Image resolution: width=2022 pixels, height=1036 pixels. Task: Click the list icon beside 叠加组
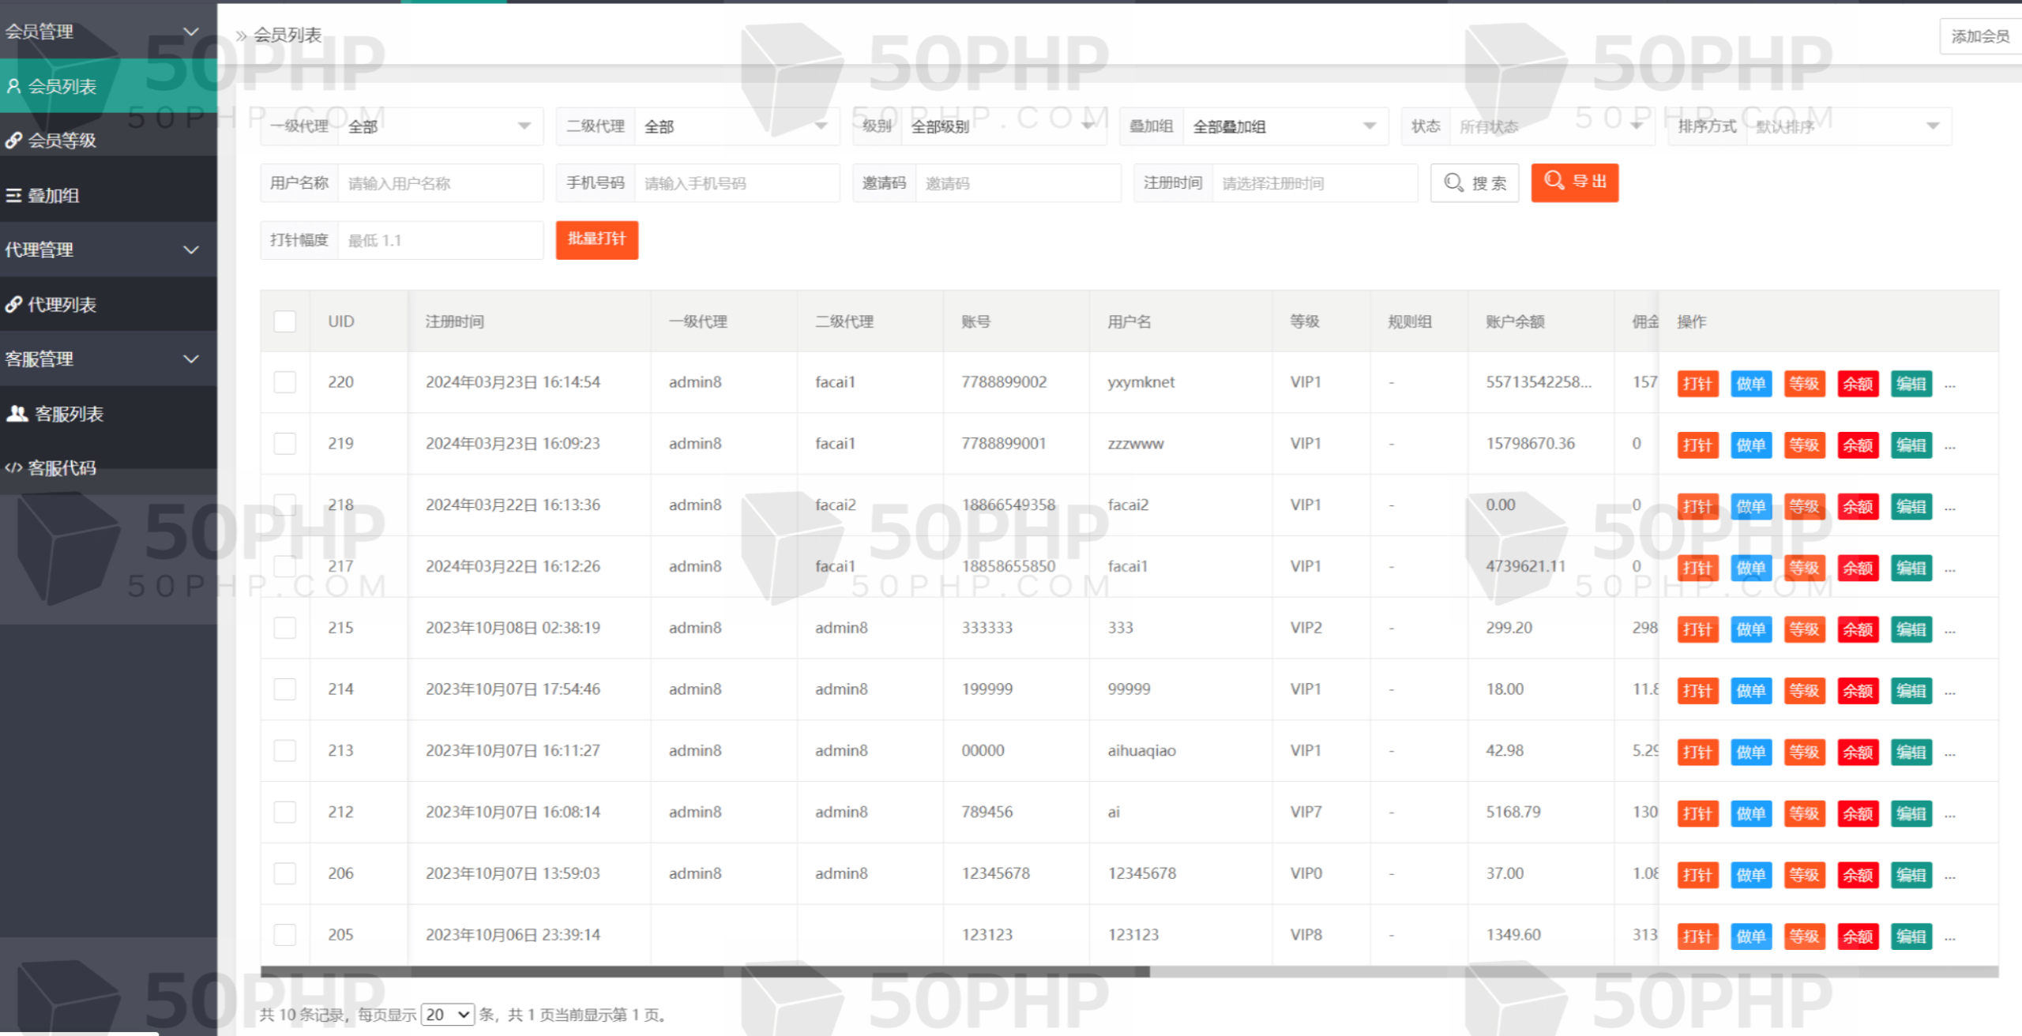(x=13, y=195)
